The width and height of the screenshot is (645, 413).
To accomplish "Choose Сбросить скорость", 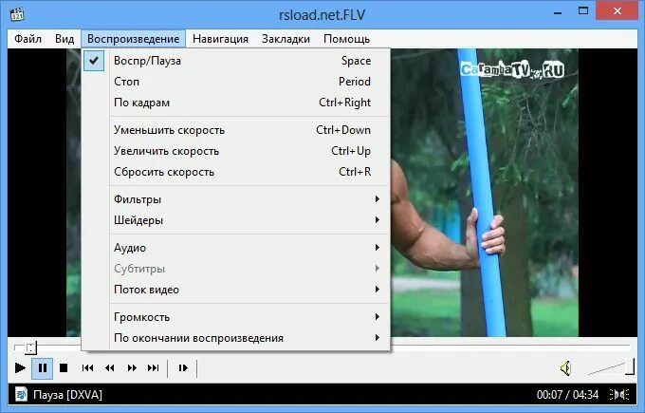I will coord(236,172).
